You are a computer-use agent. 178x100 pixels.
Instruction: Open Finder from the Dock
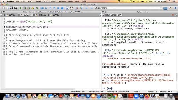pyautogui.click(x=8, y=96)
